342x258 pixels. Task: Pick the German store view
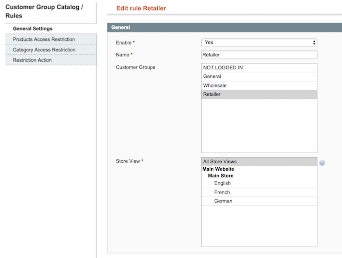tap(259, 201)
